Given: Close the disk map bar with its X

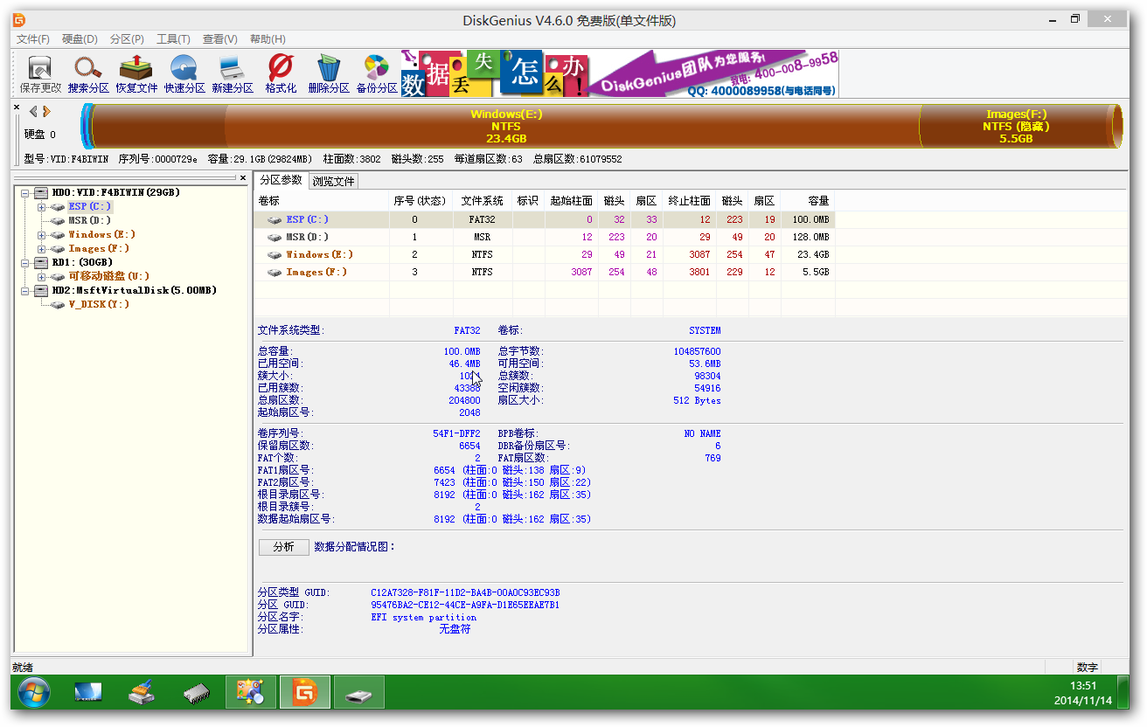Looking at the screenshot, I should pyautogui.click(x=17, y=107).
